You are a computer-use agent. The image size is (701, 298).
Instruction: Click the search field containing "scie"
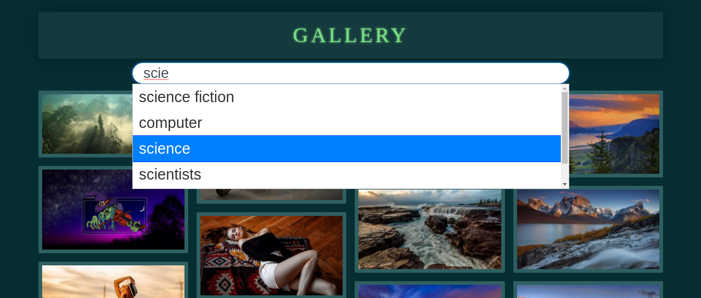(x=350, y=73)
